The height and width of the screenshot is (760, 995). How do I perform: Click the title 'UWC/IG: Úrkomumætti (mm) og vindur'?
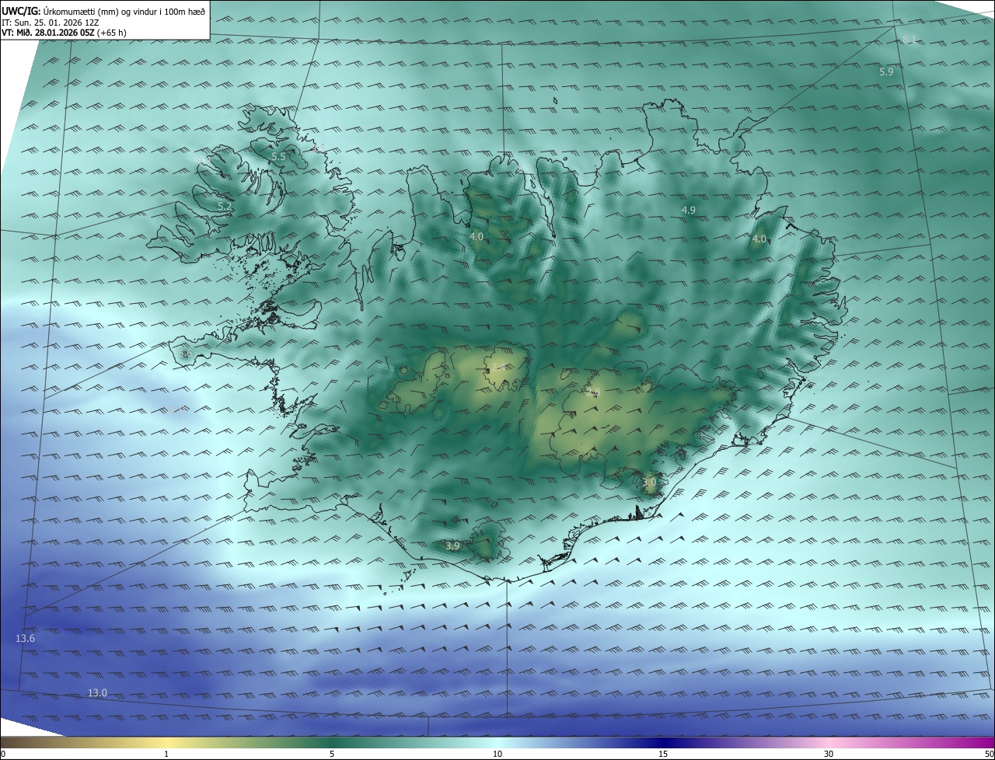[x=103, y=11]
